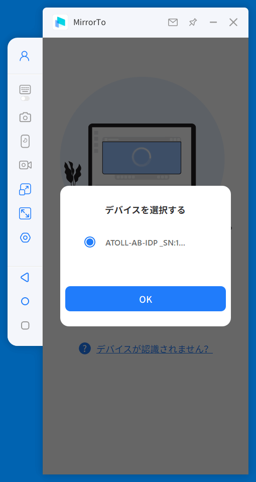The width and height of the screenshot is (256, 482).
Task: Open the デバイスが認識されません? help link
Action: point(155,349)
